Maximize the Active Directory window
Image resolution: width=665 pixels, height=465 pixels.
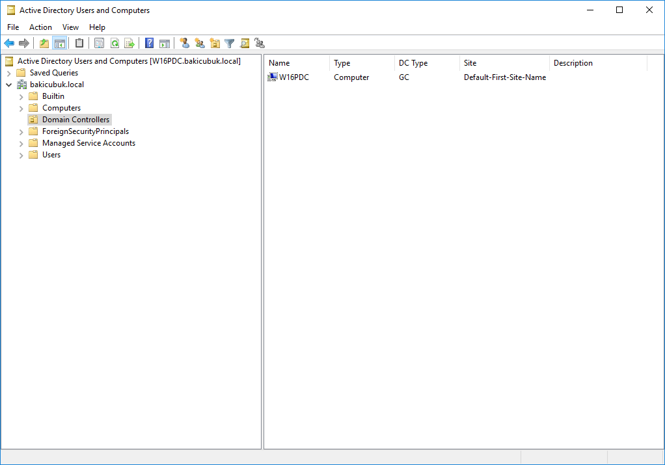tap(619, 10)
